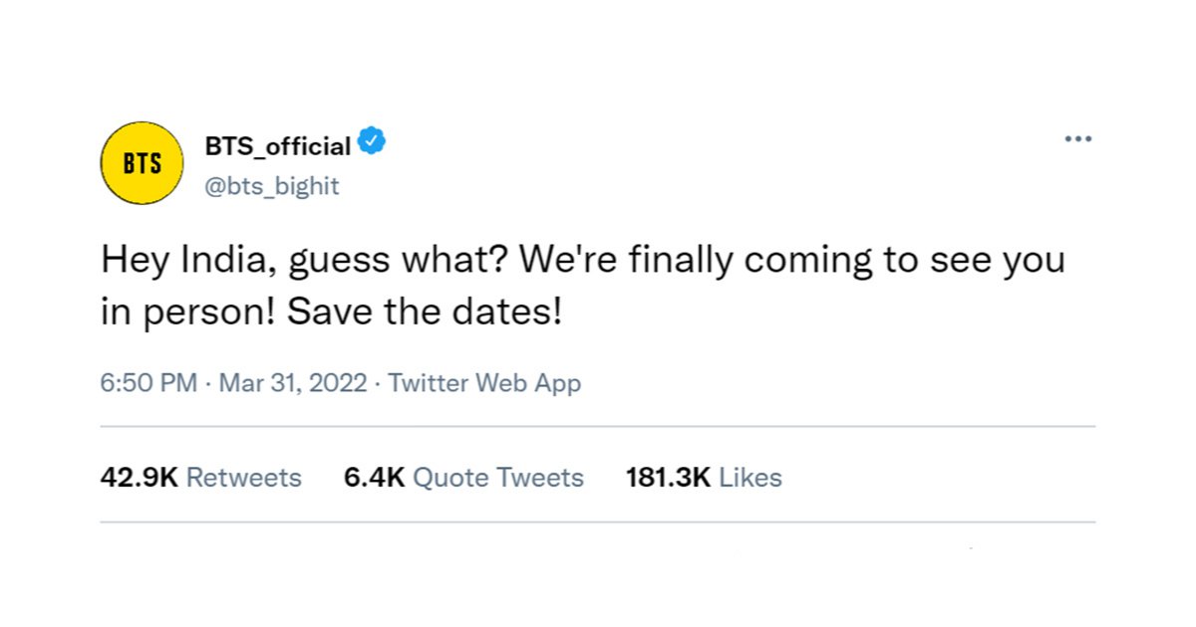This screenshot has height=627, width=1196.
Task: Open the BTS_official display name link
Action: click(x=278, y=146)
